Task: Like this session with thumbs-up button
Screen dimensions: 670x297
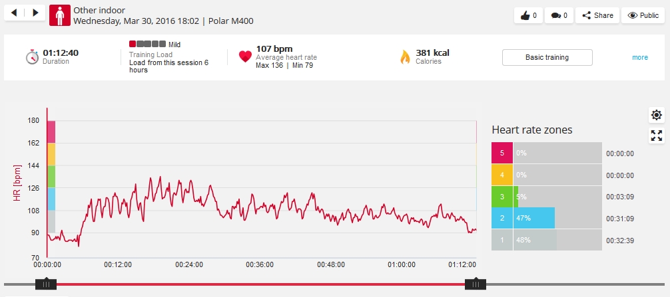Action: [x=529, y=15]
